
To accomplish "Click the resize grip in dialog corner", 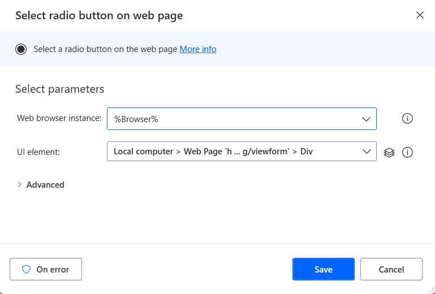I will (x=432, y=291).
